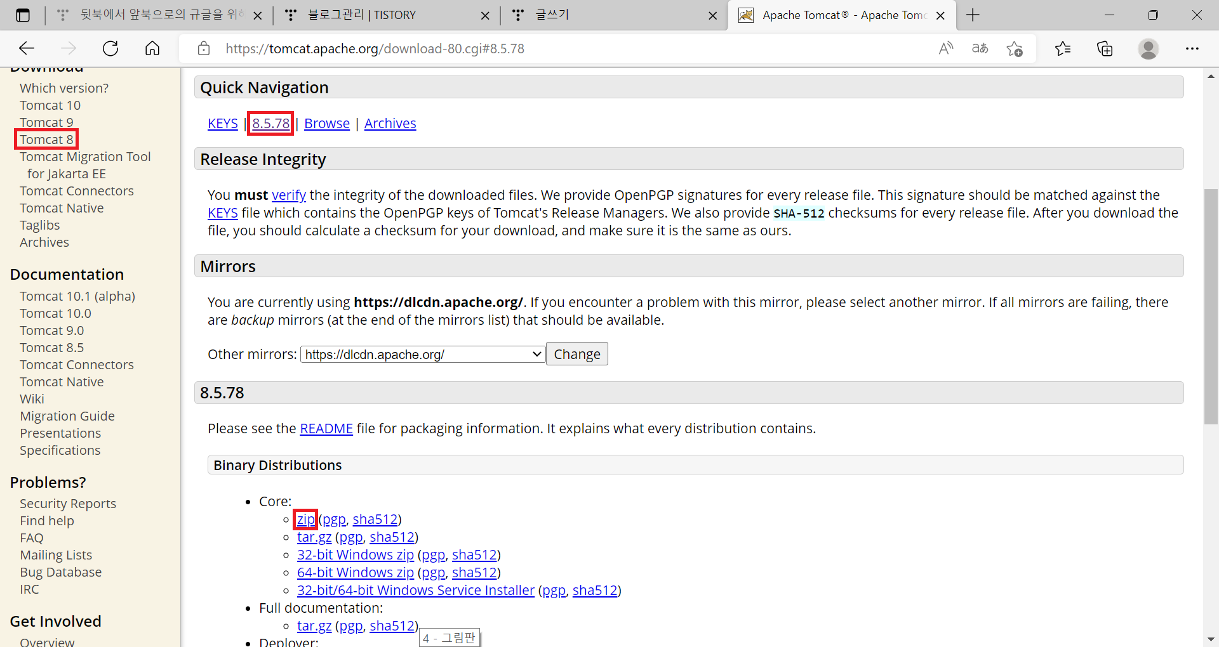This screenshot has width=1219, height=647.
Task: Open the Other mirrors dropdown
Action: point(422,354)
